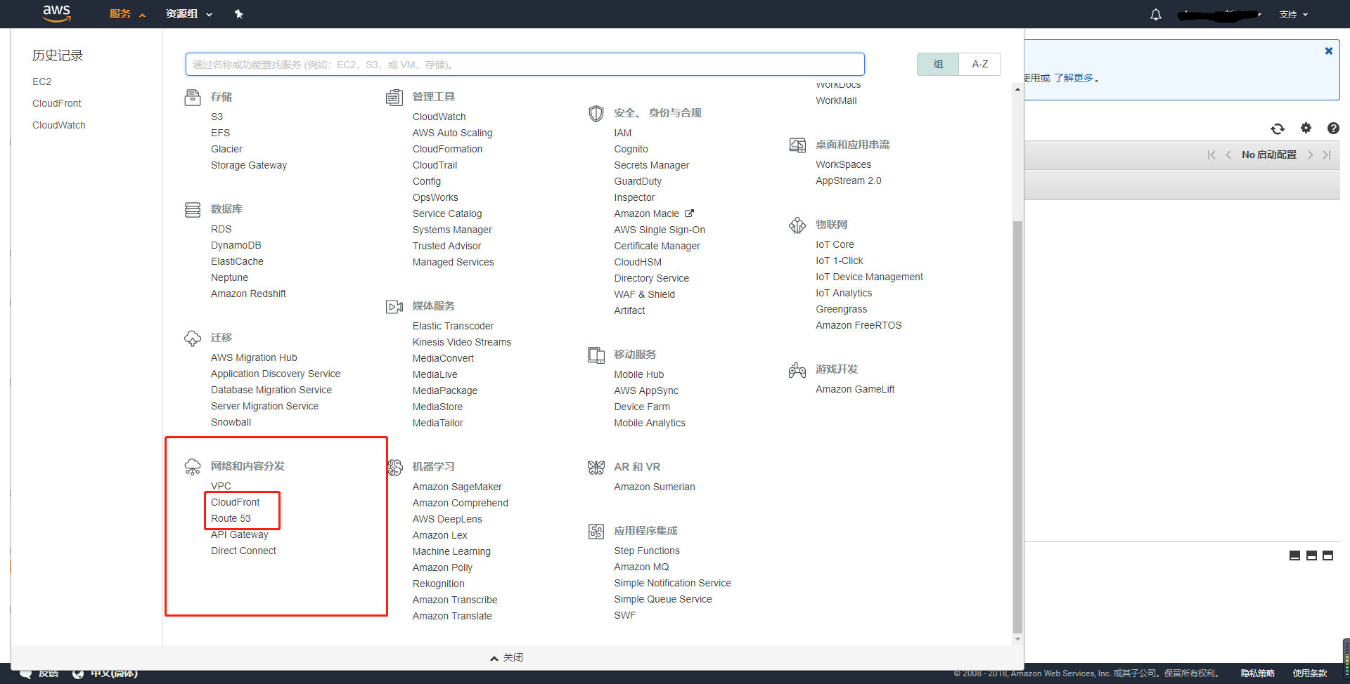This screenshot has width=1350, height=684.
Task: Open Mobile Hub service
Action: (638, 374)
